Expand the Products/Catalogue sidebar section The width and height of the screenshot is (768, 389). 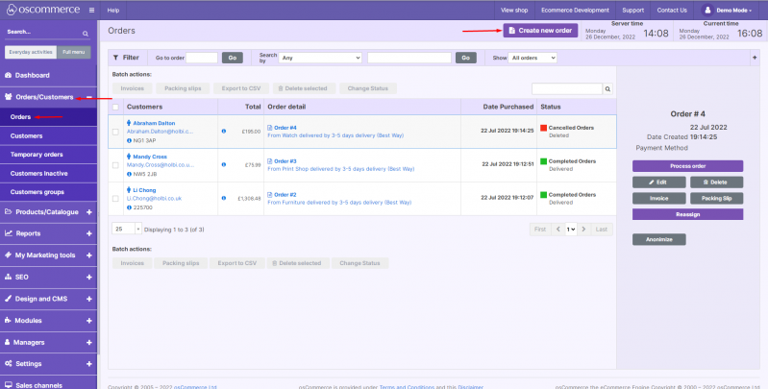(x=88, y=211)
